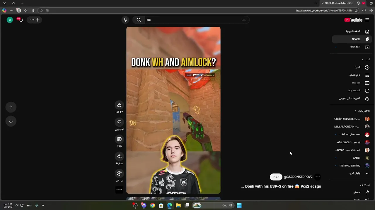
Task: Click the channel avatar next to @CS2DONKEDPOV2
Action: (318, 177)
